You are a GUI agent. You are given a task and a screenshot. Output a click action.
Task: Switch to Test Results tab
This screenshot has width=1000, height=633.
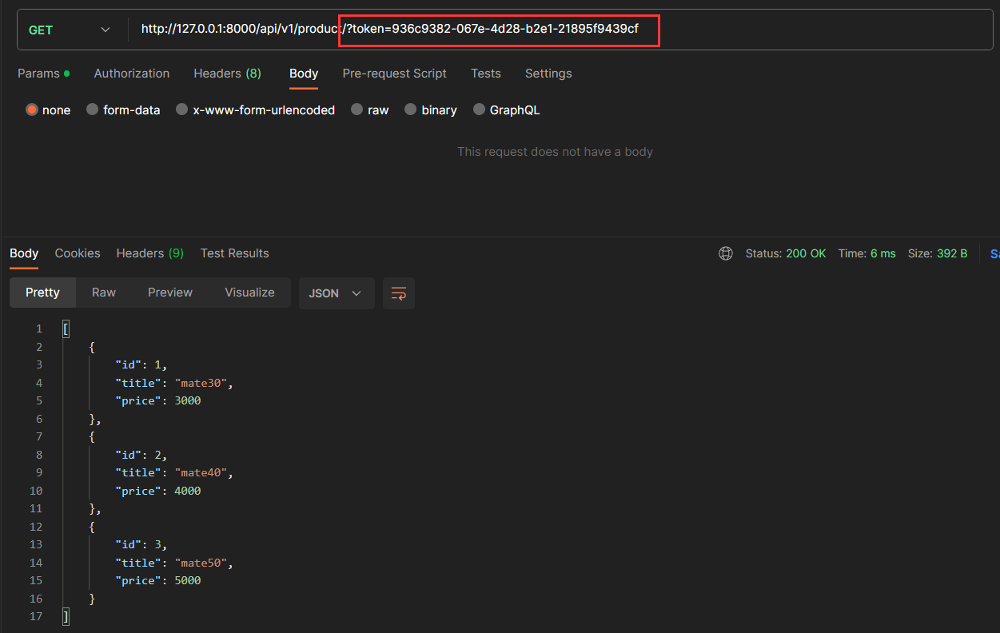click(x=234, y=253)
